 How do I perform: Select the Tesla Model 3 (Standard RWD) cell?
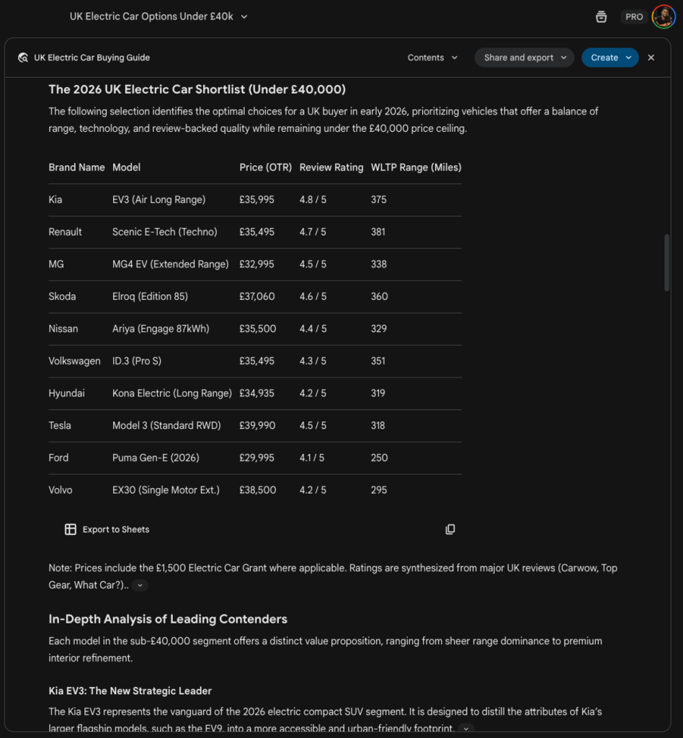(166, 425)
